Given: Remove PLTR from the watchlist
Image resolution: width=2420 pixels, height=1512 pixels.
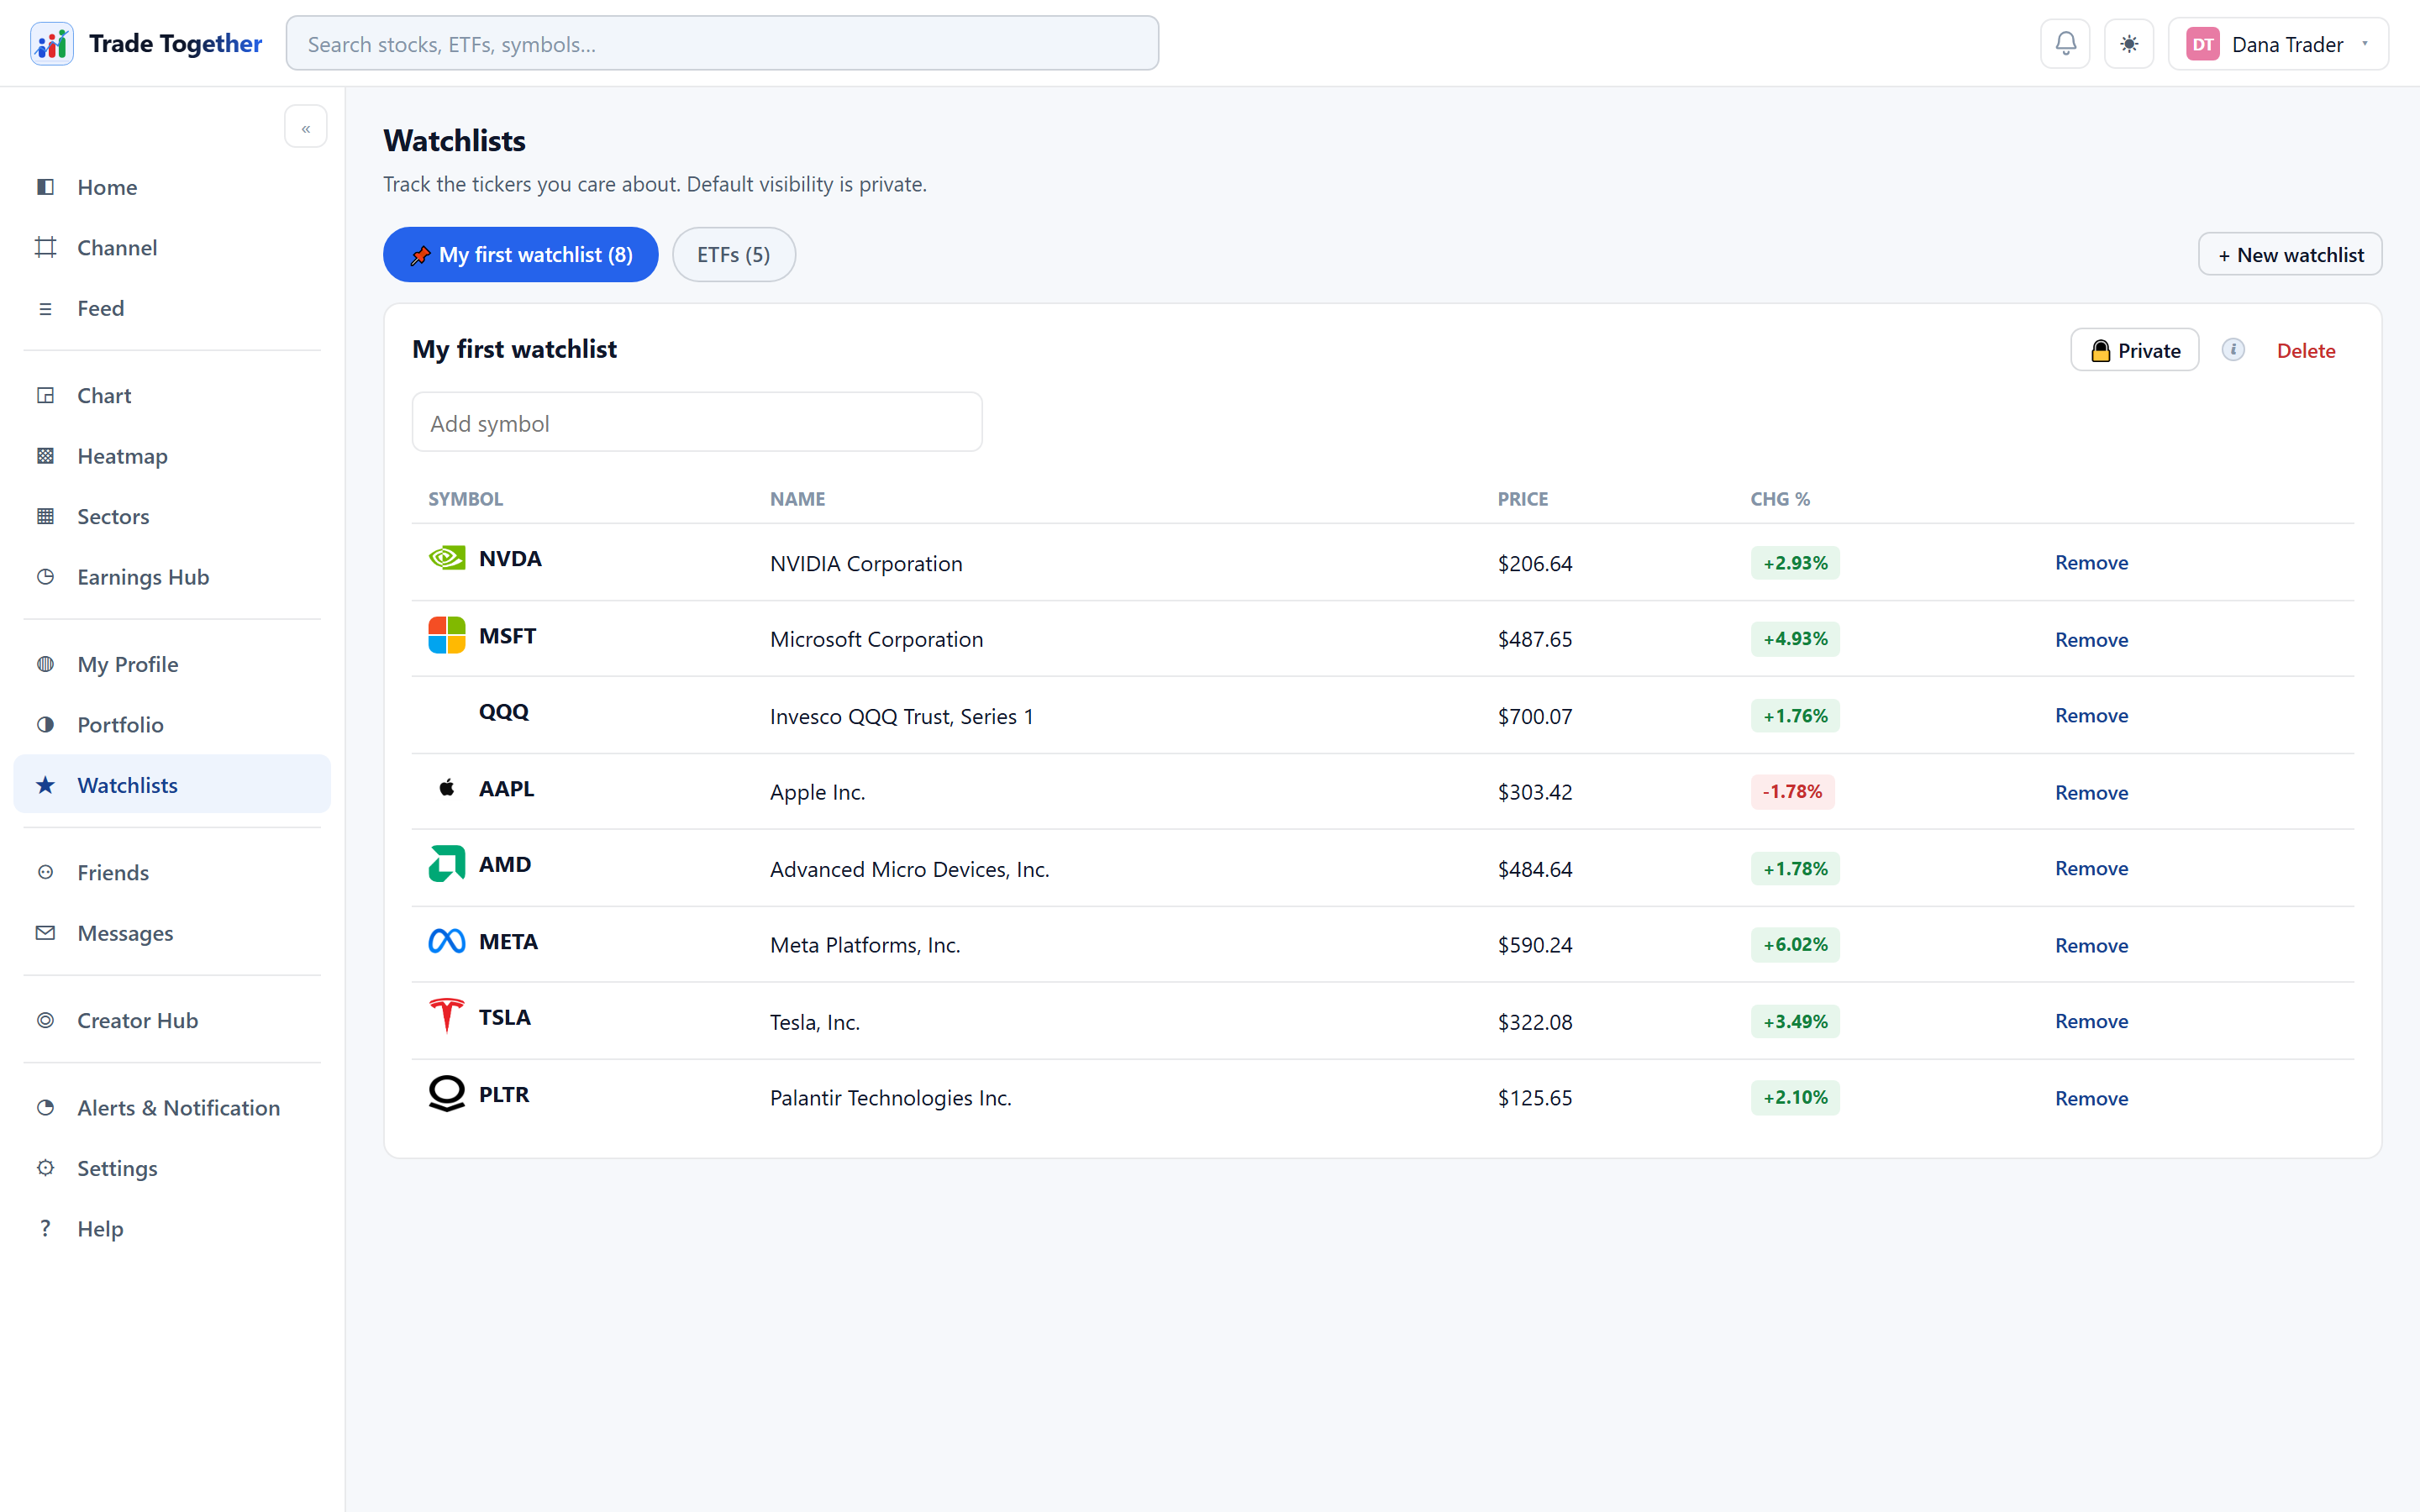Looking at the screenshot, I should pyautogui.click(x=2091, y=1098).
